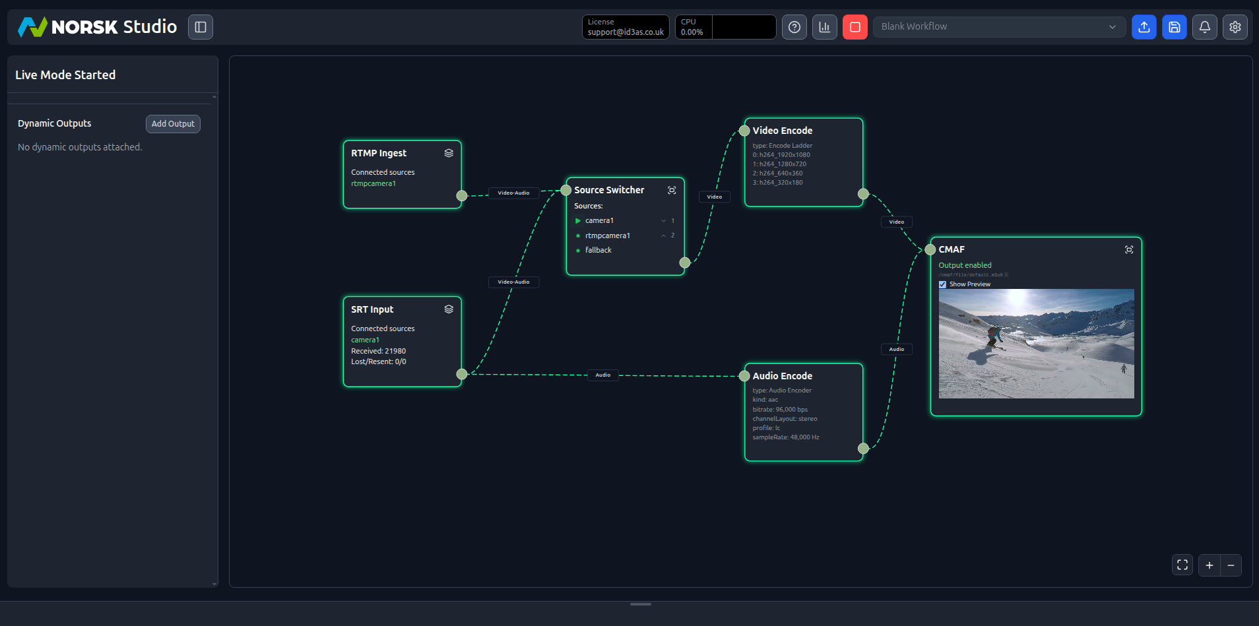Toggle the sidebar panel icon

coord(201,27)
